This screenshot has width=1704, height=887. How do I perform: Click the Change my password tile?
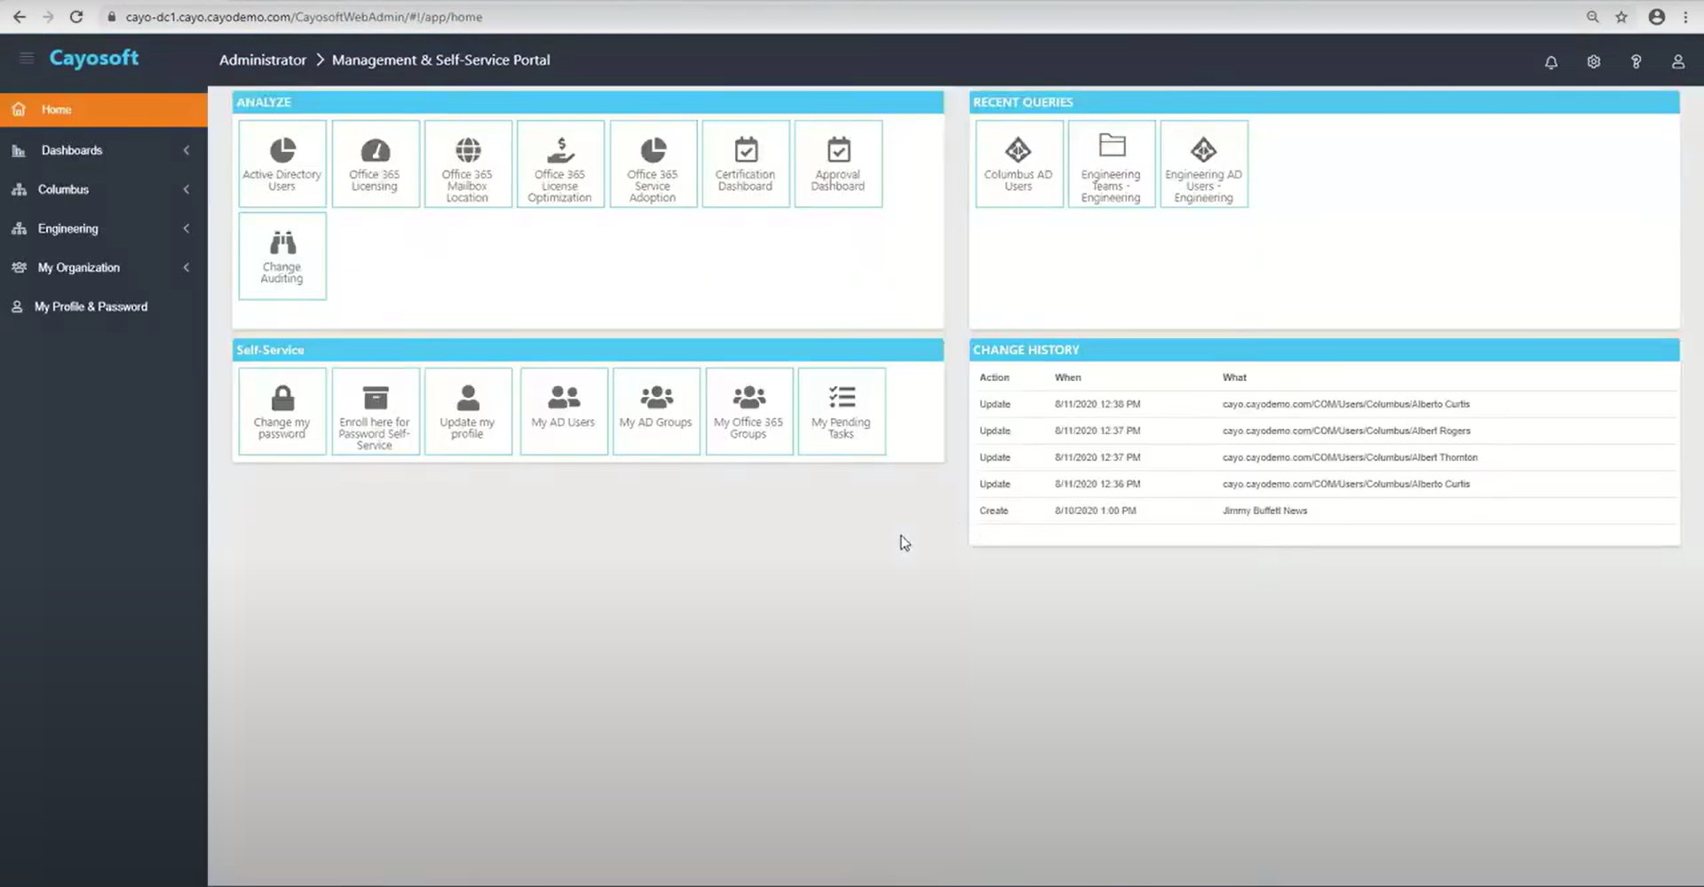tap(281, 411)
